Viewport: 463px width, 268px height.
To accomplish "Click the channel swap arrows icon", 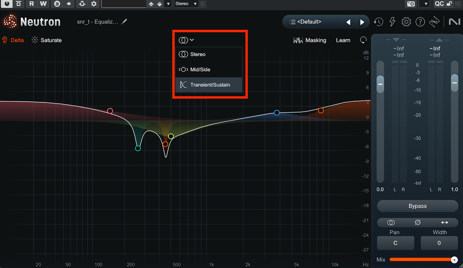I will click(x=444, y=222).
